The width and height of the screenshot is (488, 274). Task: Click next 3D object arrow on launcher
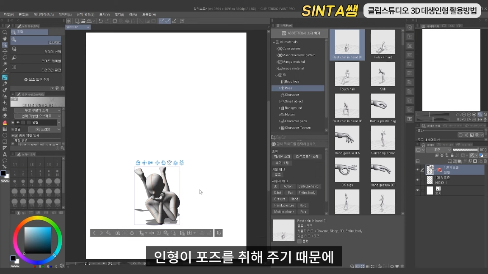click(x=102, y=233)
